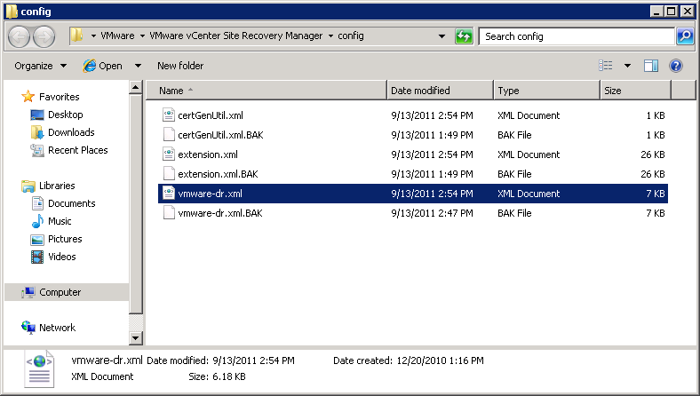Click the Back navigation arrow button

[x=20, y=36]
